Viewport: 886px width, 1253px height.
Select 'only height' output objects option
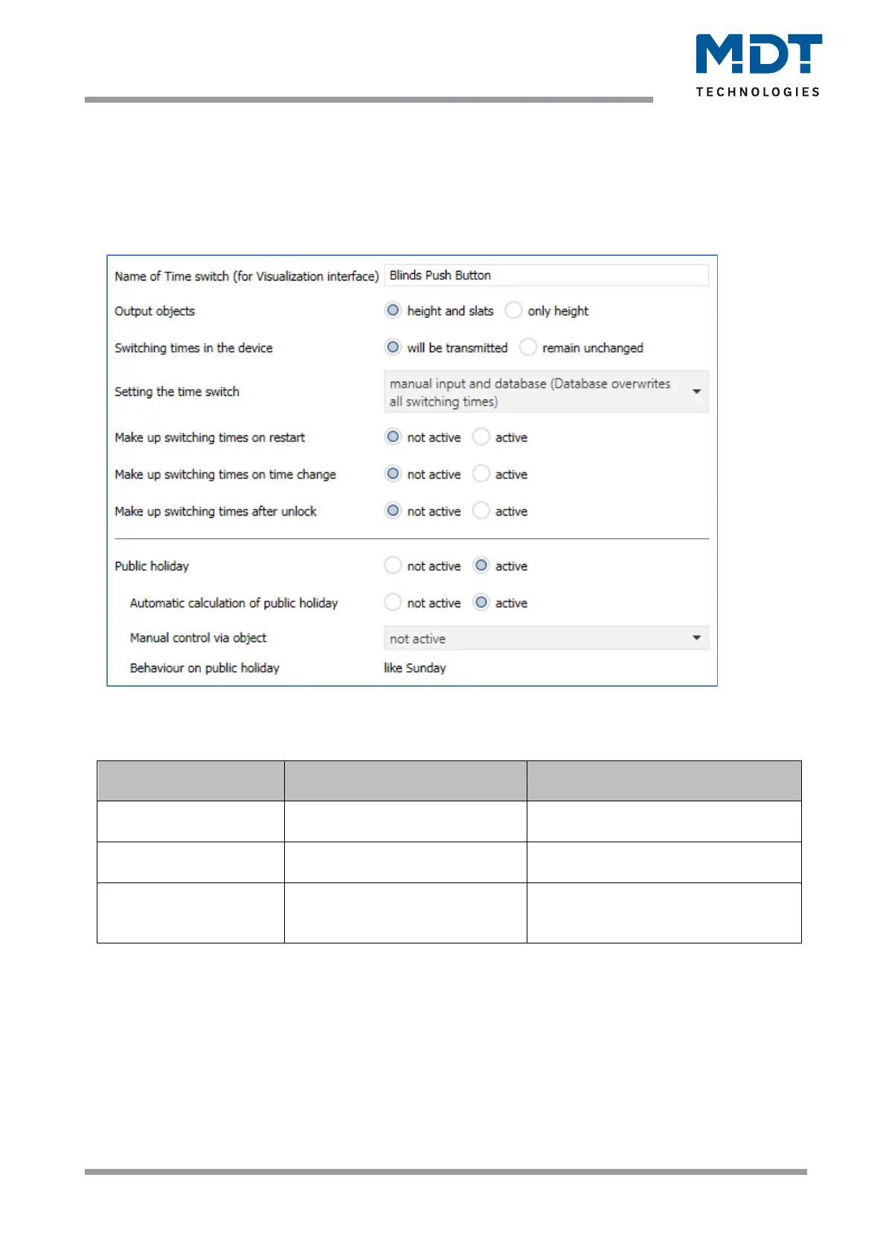point(513,310)
